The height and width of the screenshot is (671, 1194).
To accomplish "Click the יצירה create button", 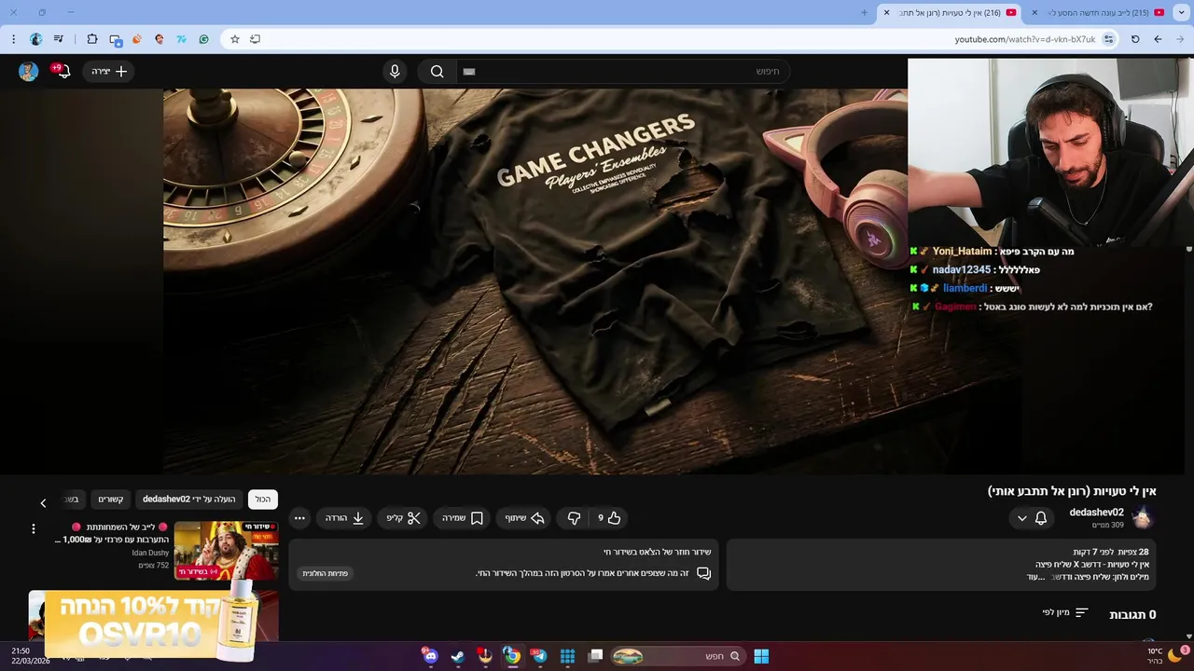I will point(109,72).
